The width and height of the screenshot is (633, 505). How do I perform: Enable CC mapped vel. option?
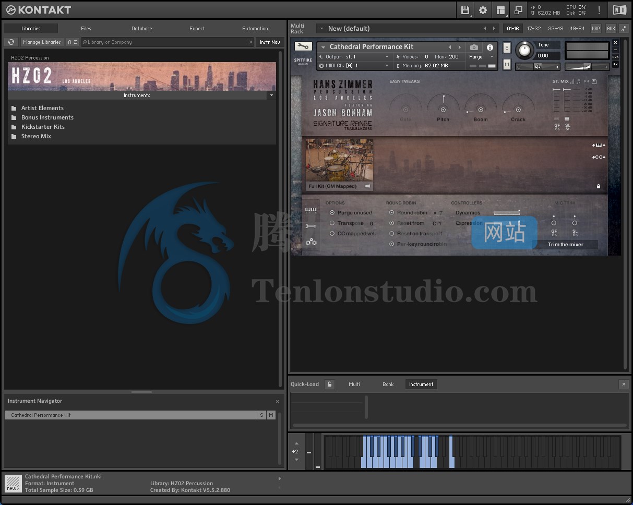[332, 234]
